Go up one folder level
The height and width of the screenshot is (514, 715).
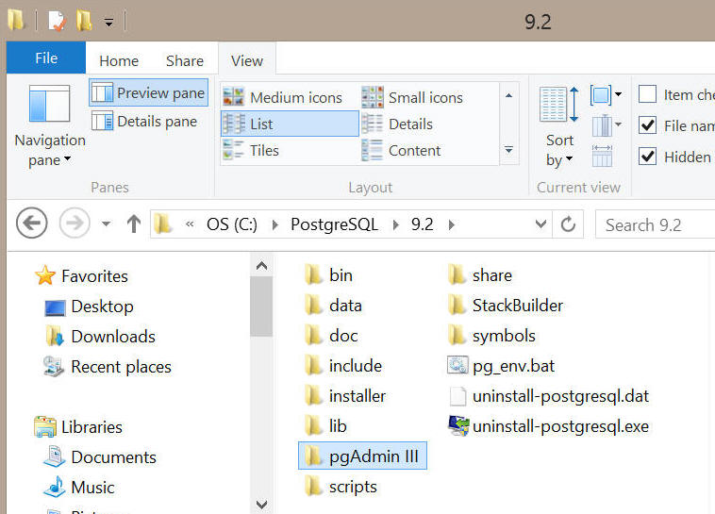coord(134,224)
